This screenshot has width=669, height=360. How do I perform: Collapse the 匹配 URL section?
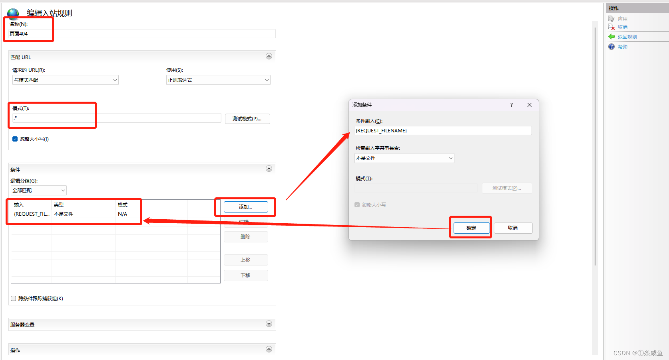click(269, 56)
